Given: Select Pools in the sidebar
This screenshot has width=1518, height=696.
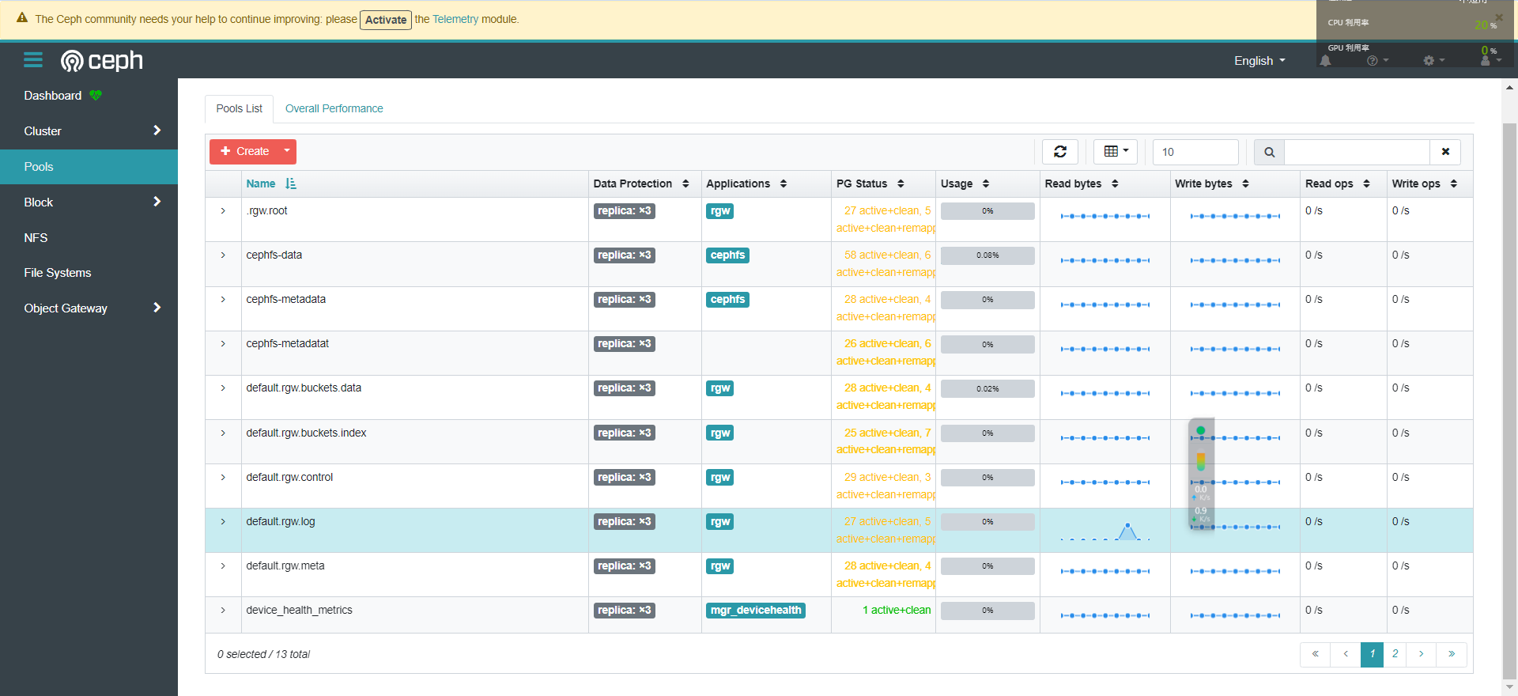Looking at the screenshot, I should 89,166.
